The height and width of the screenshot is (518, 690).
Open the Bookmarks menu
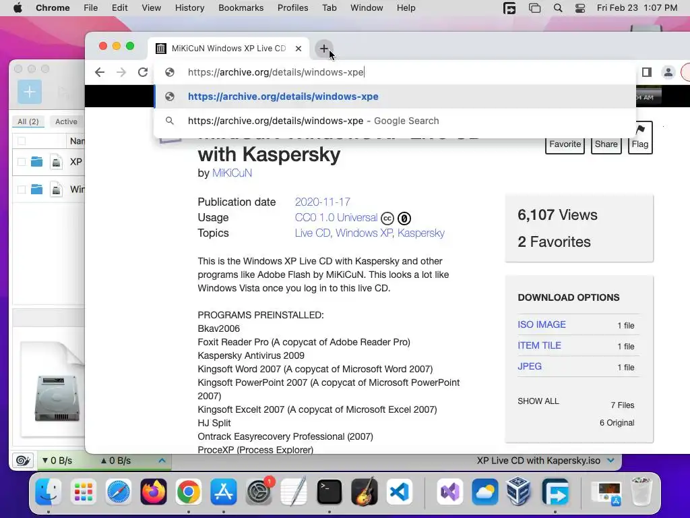point(241,8)
